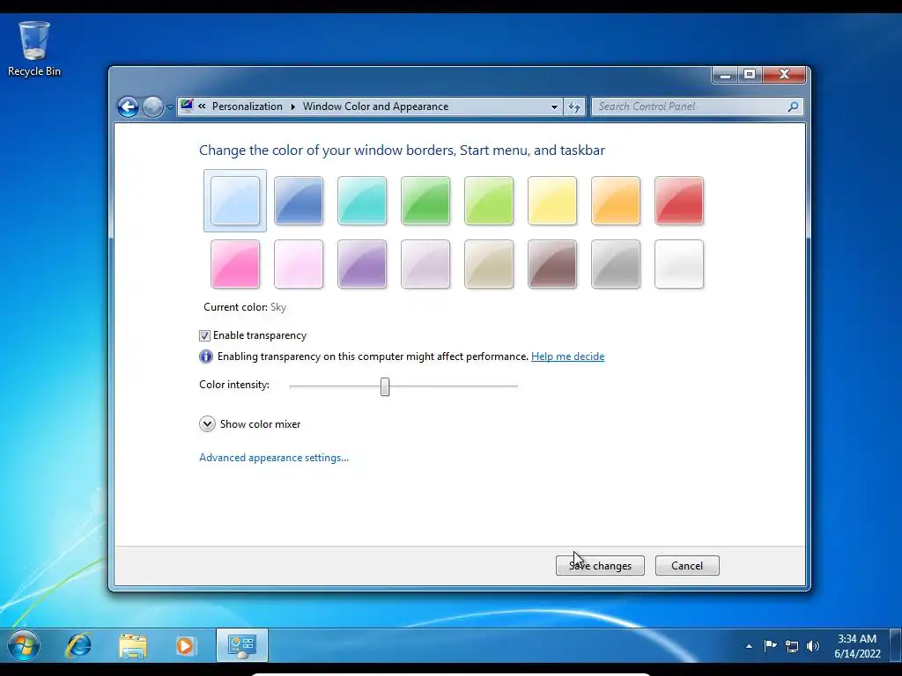Choose the brown color swatch
The height and width of the screenshot is (676, 902).
click(552, 264)
